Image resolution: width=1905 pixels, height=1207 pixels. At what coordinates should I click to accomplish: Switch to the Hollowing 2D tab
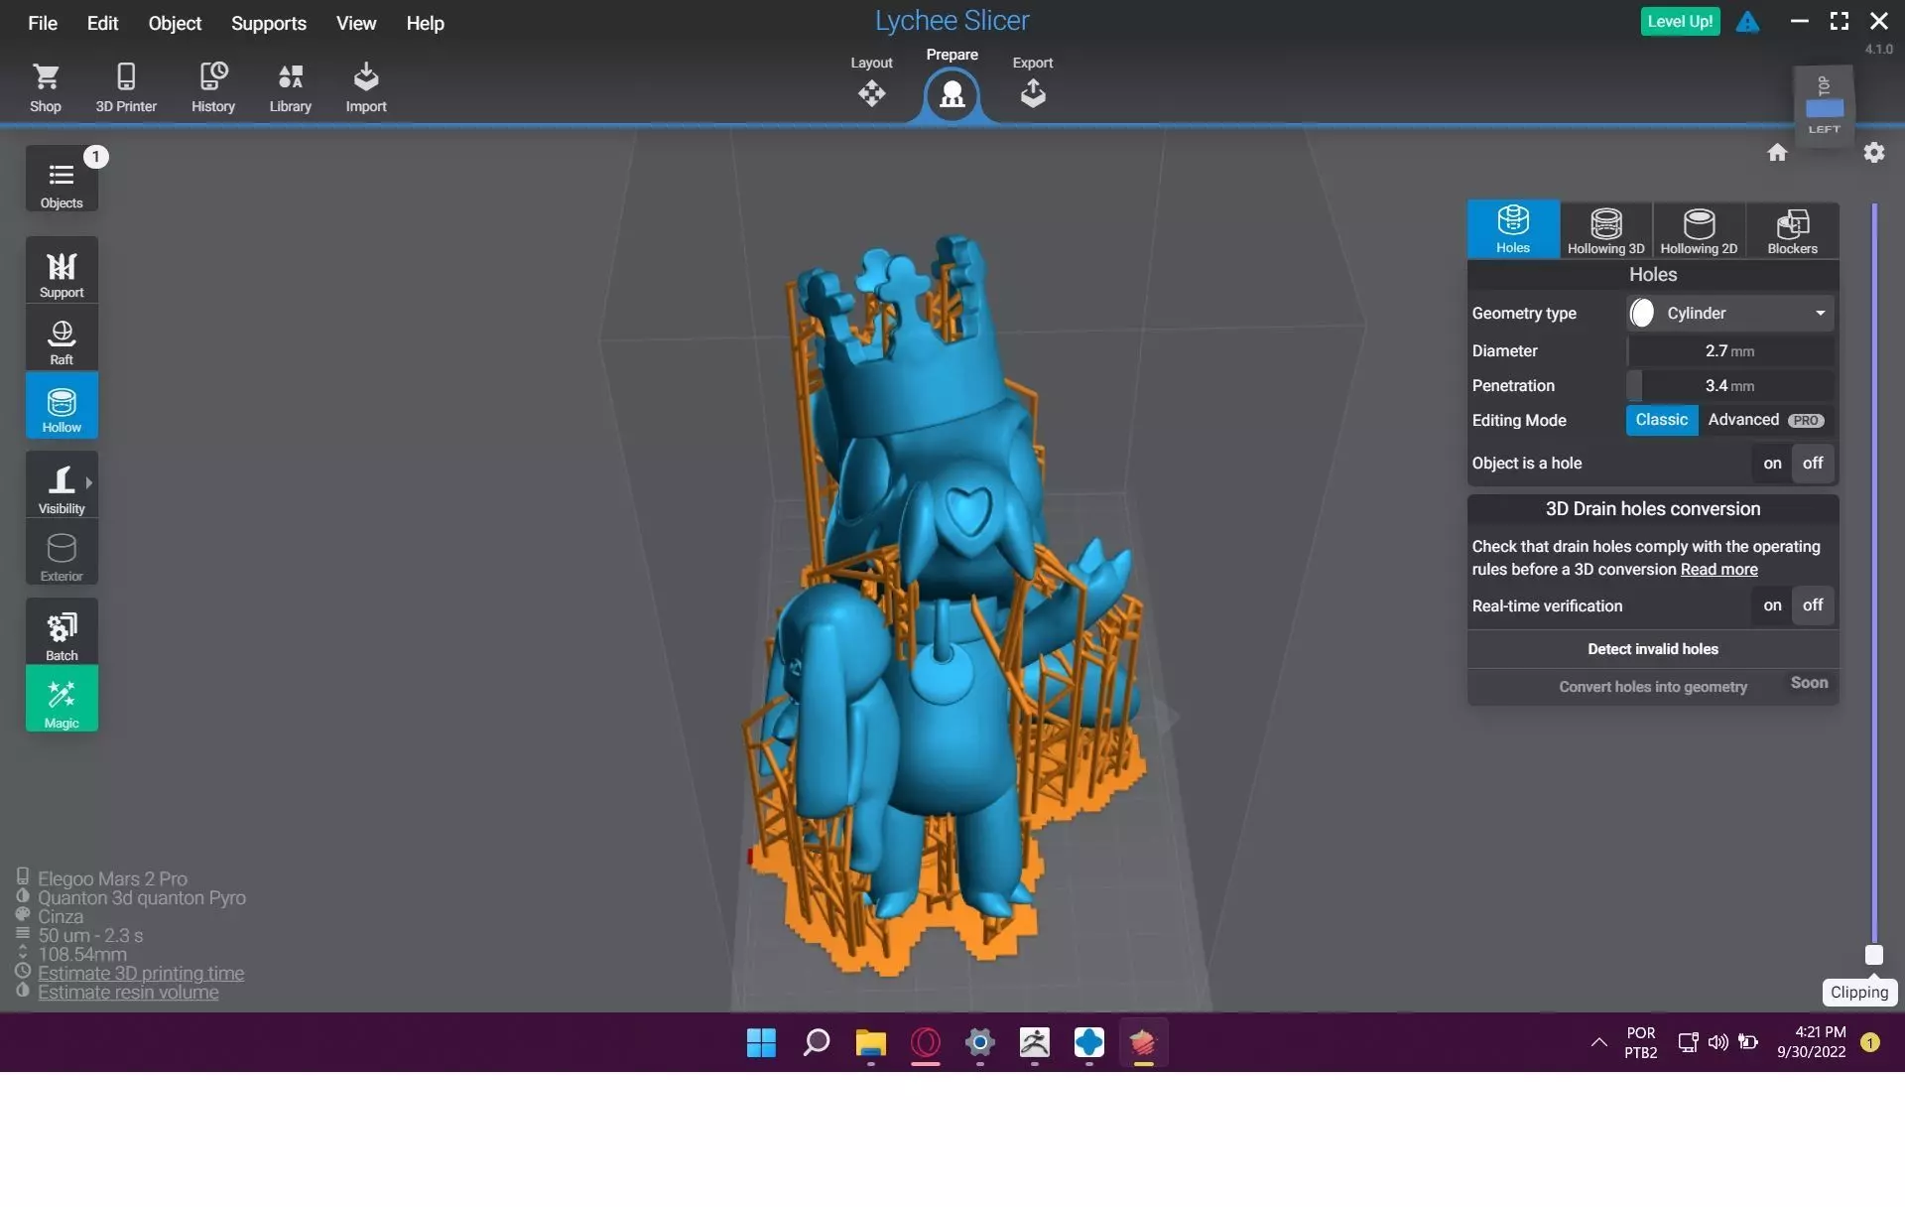1699,230
